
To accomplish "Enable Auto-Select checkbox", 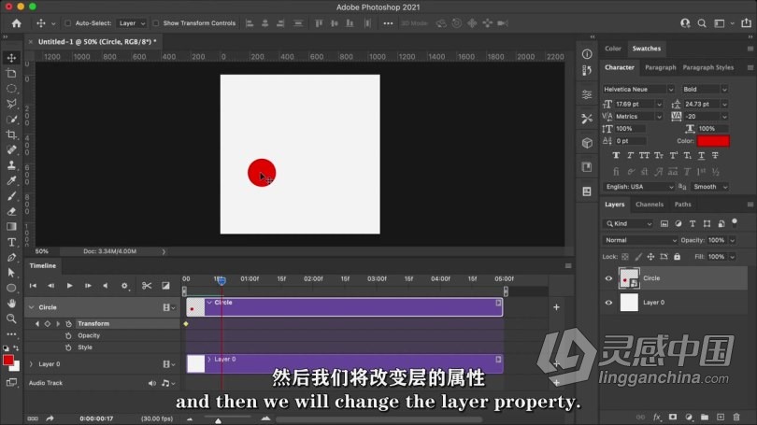I will tap(67, 23).
